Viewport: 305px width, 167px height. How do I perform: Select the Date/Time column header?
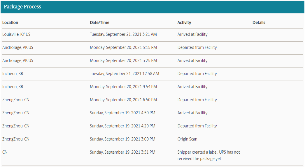(x=99, y=22)
